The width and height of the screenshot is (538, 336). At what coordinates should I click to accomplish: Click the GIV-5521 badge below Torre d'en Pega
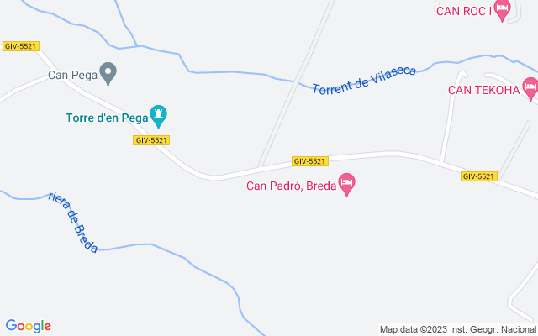point(151,140)
